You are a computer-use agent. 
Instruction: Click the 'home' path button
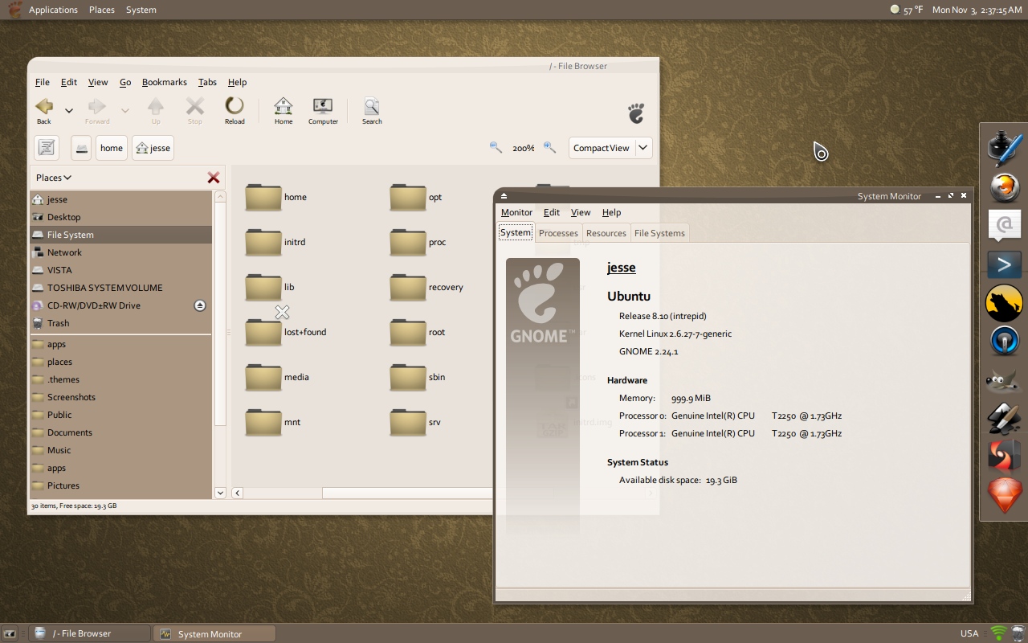click(x=112, y=148)
